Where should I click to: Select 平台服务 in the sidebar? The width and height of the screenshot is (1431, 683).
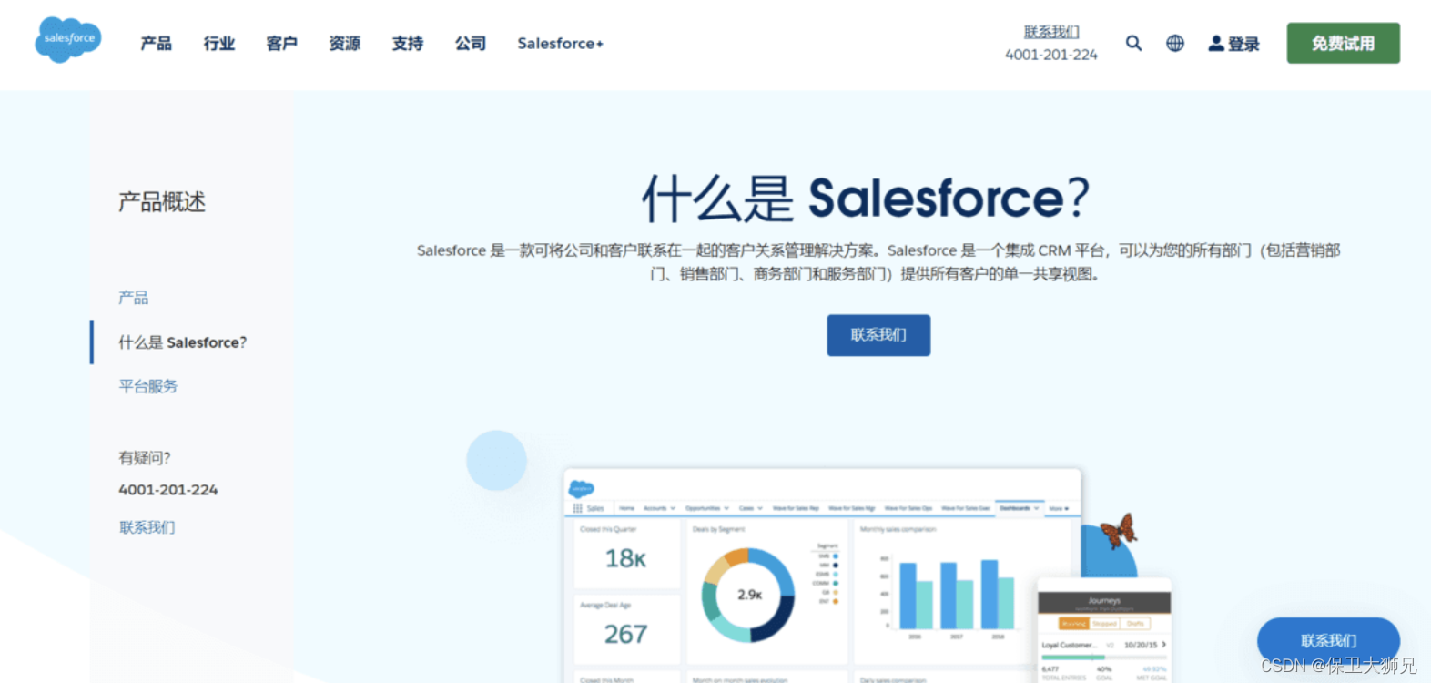[x=147, y=386]
